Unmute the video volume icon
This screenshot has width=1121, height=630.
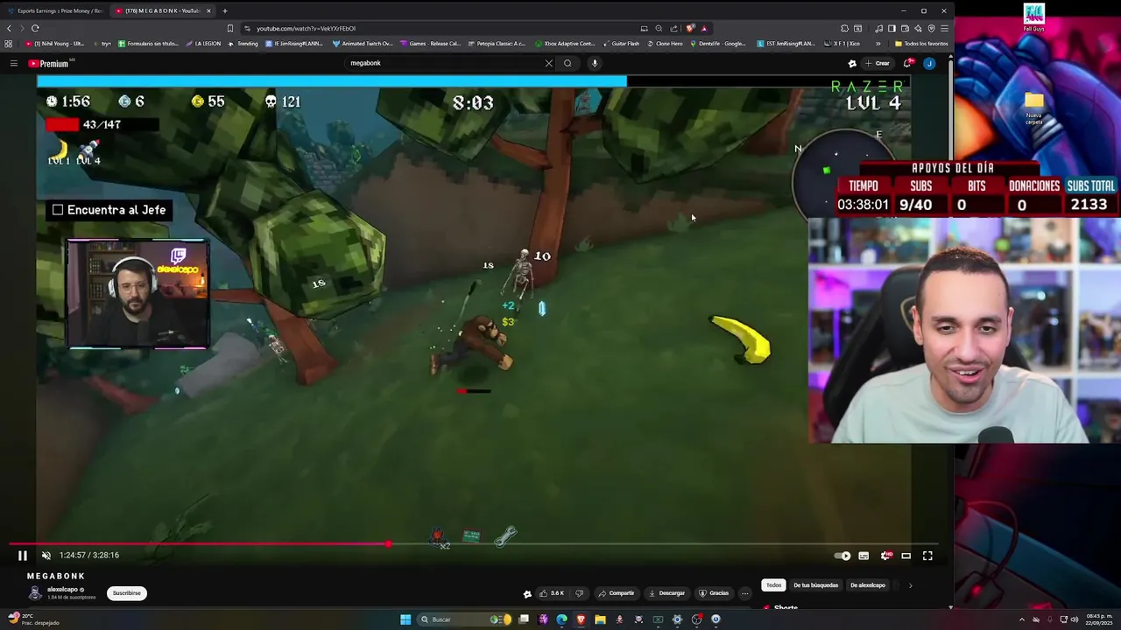tap(46, 555)
